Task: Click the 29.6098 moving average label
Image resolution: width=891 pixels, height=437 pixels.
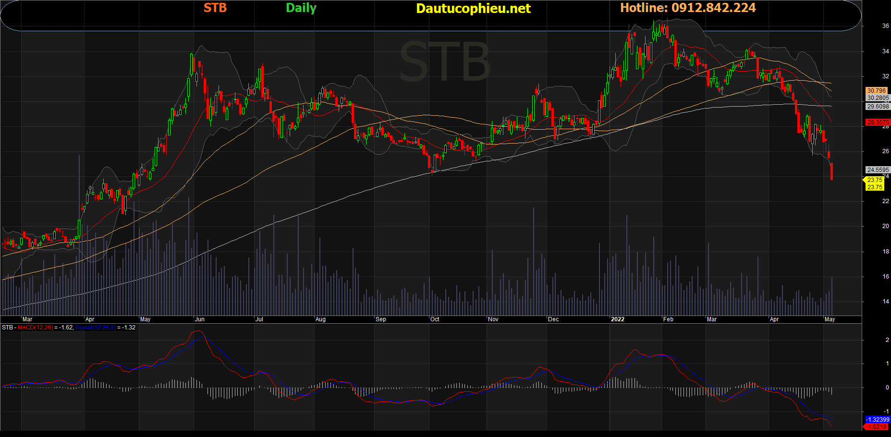Action: [878, 107]
